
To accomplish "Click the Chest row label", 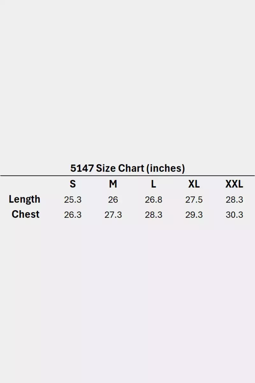I will pyautogui.click(x=25, y=214).
